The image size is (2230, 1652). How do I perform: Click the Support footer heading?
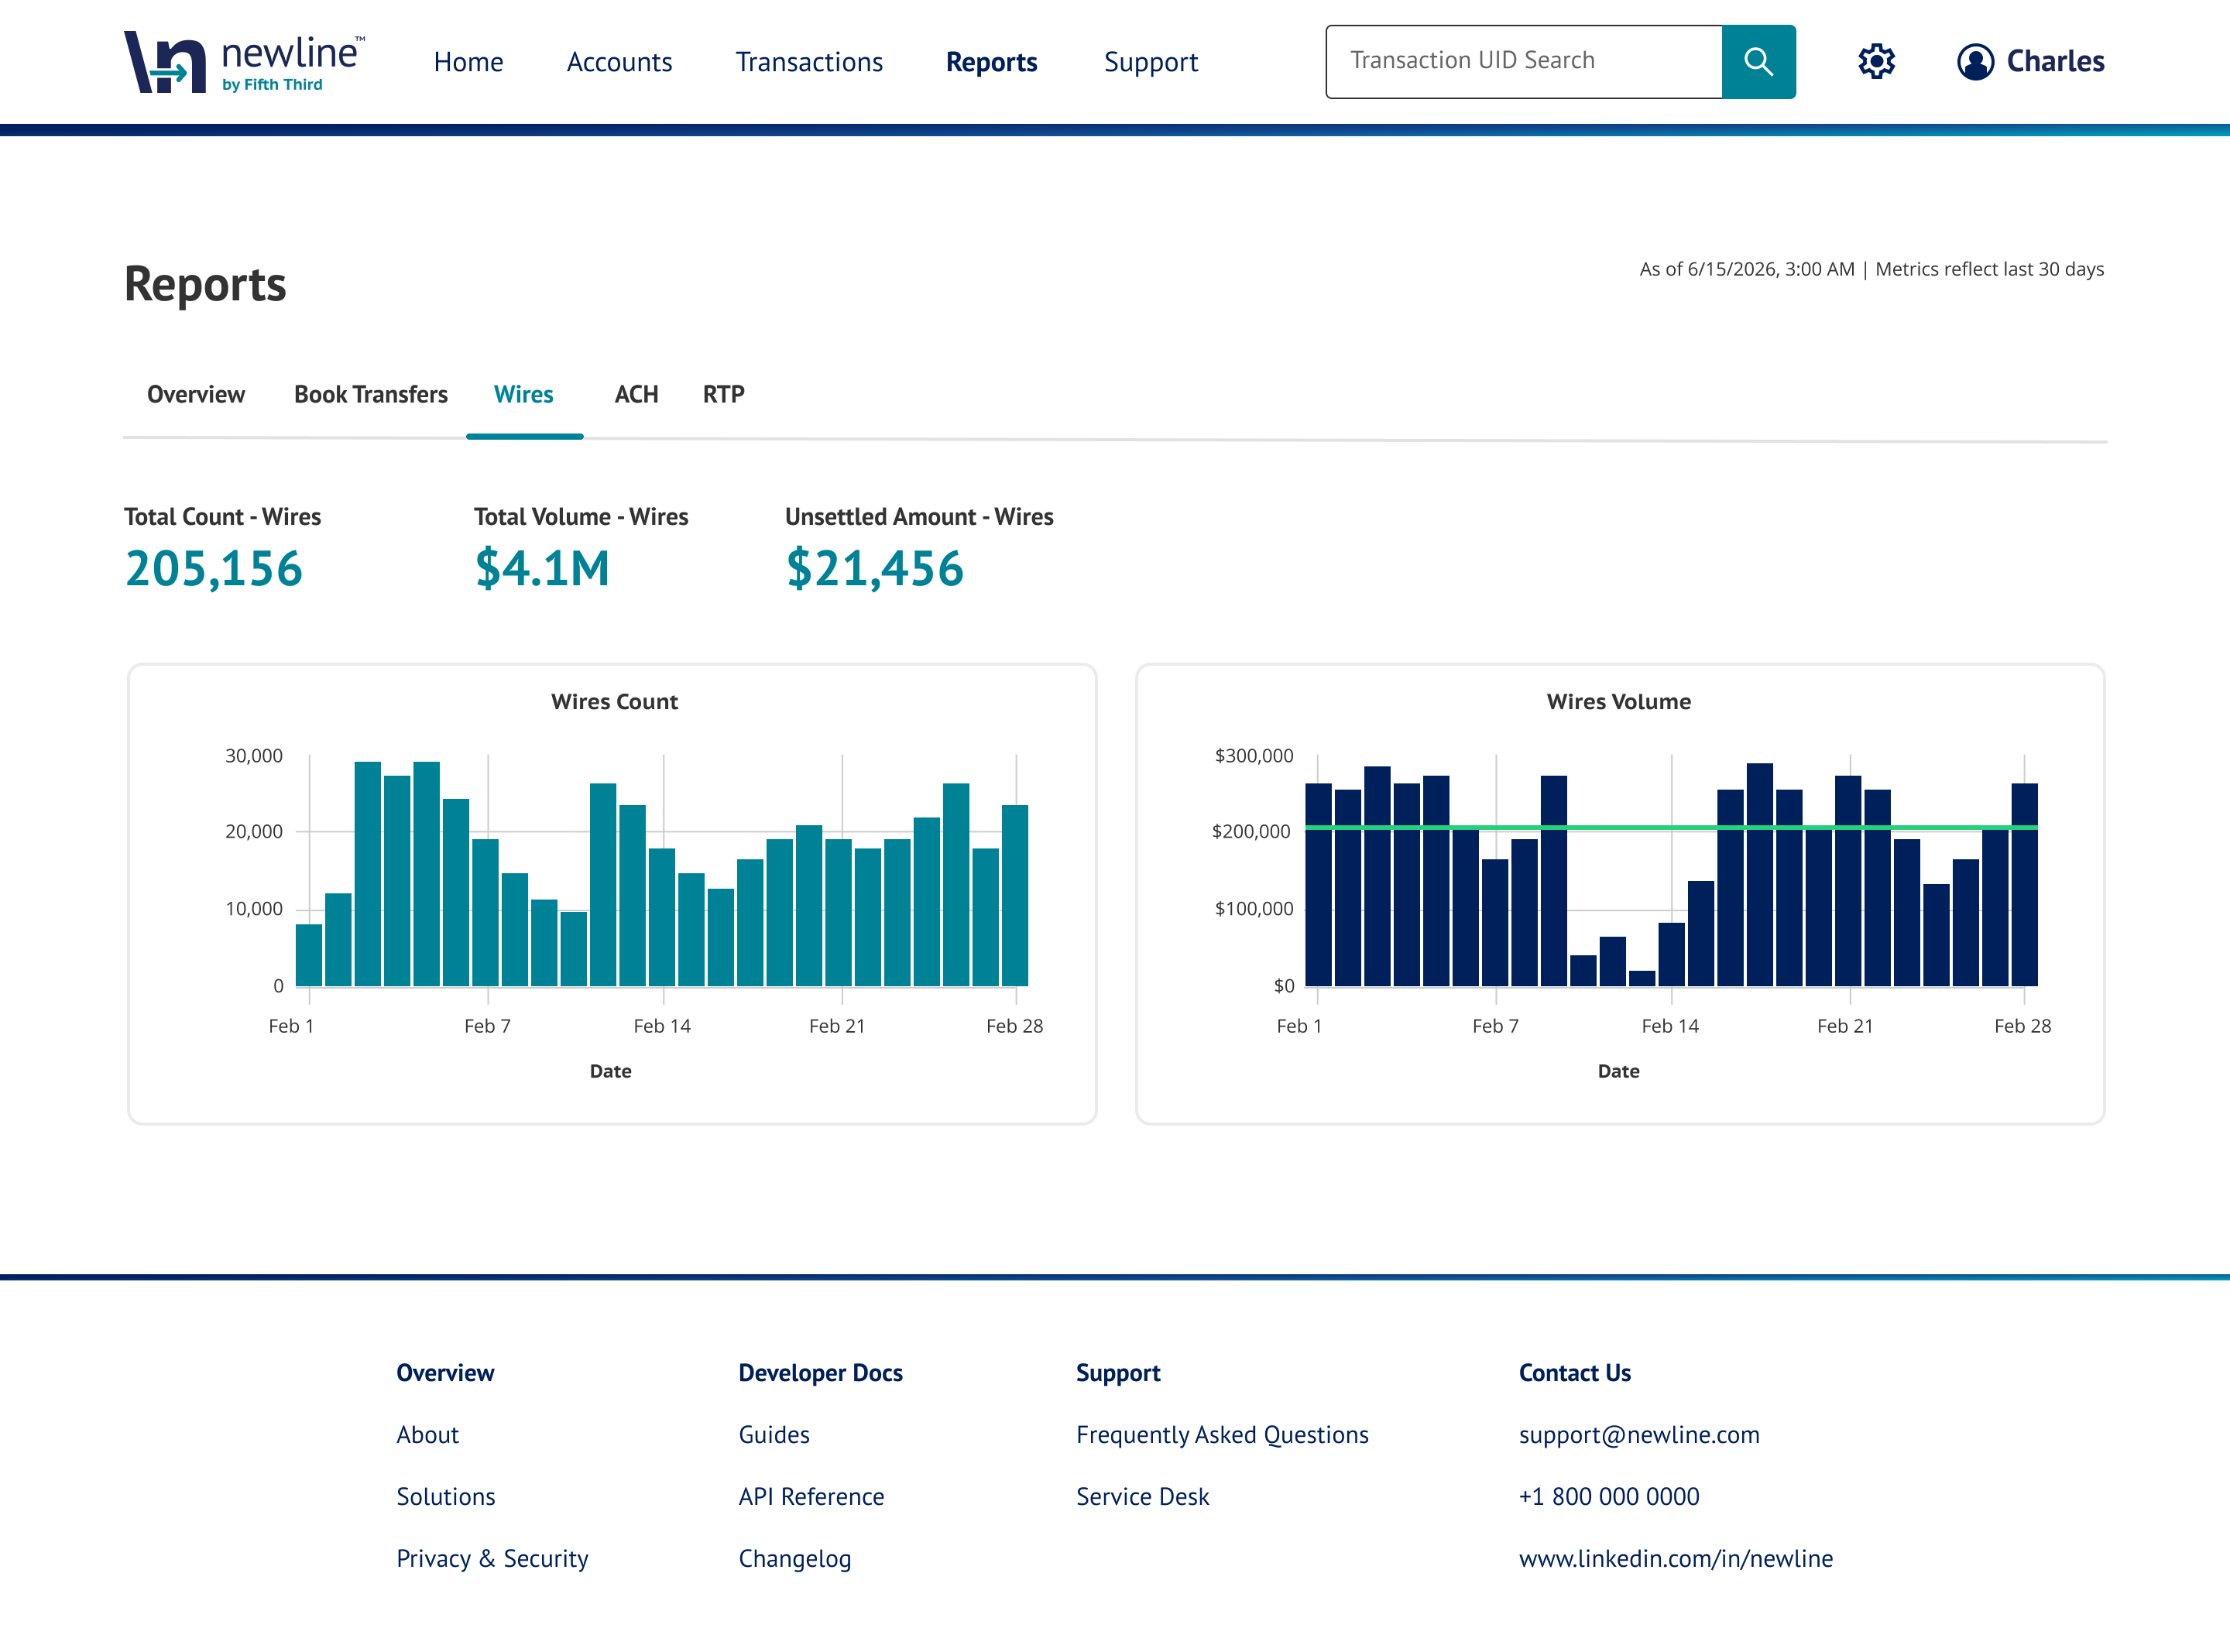click(1118, 1374)
